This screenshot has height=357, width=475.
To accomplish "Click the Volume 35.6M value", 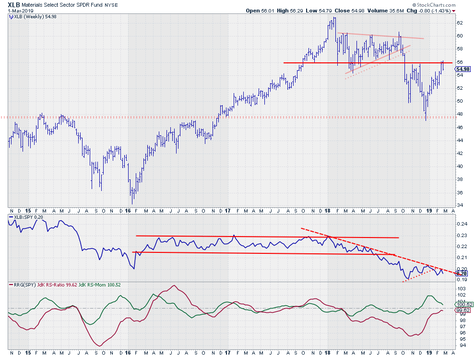I will (385, 11).
